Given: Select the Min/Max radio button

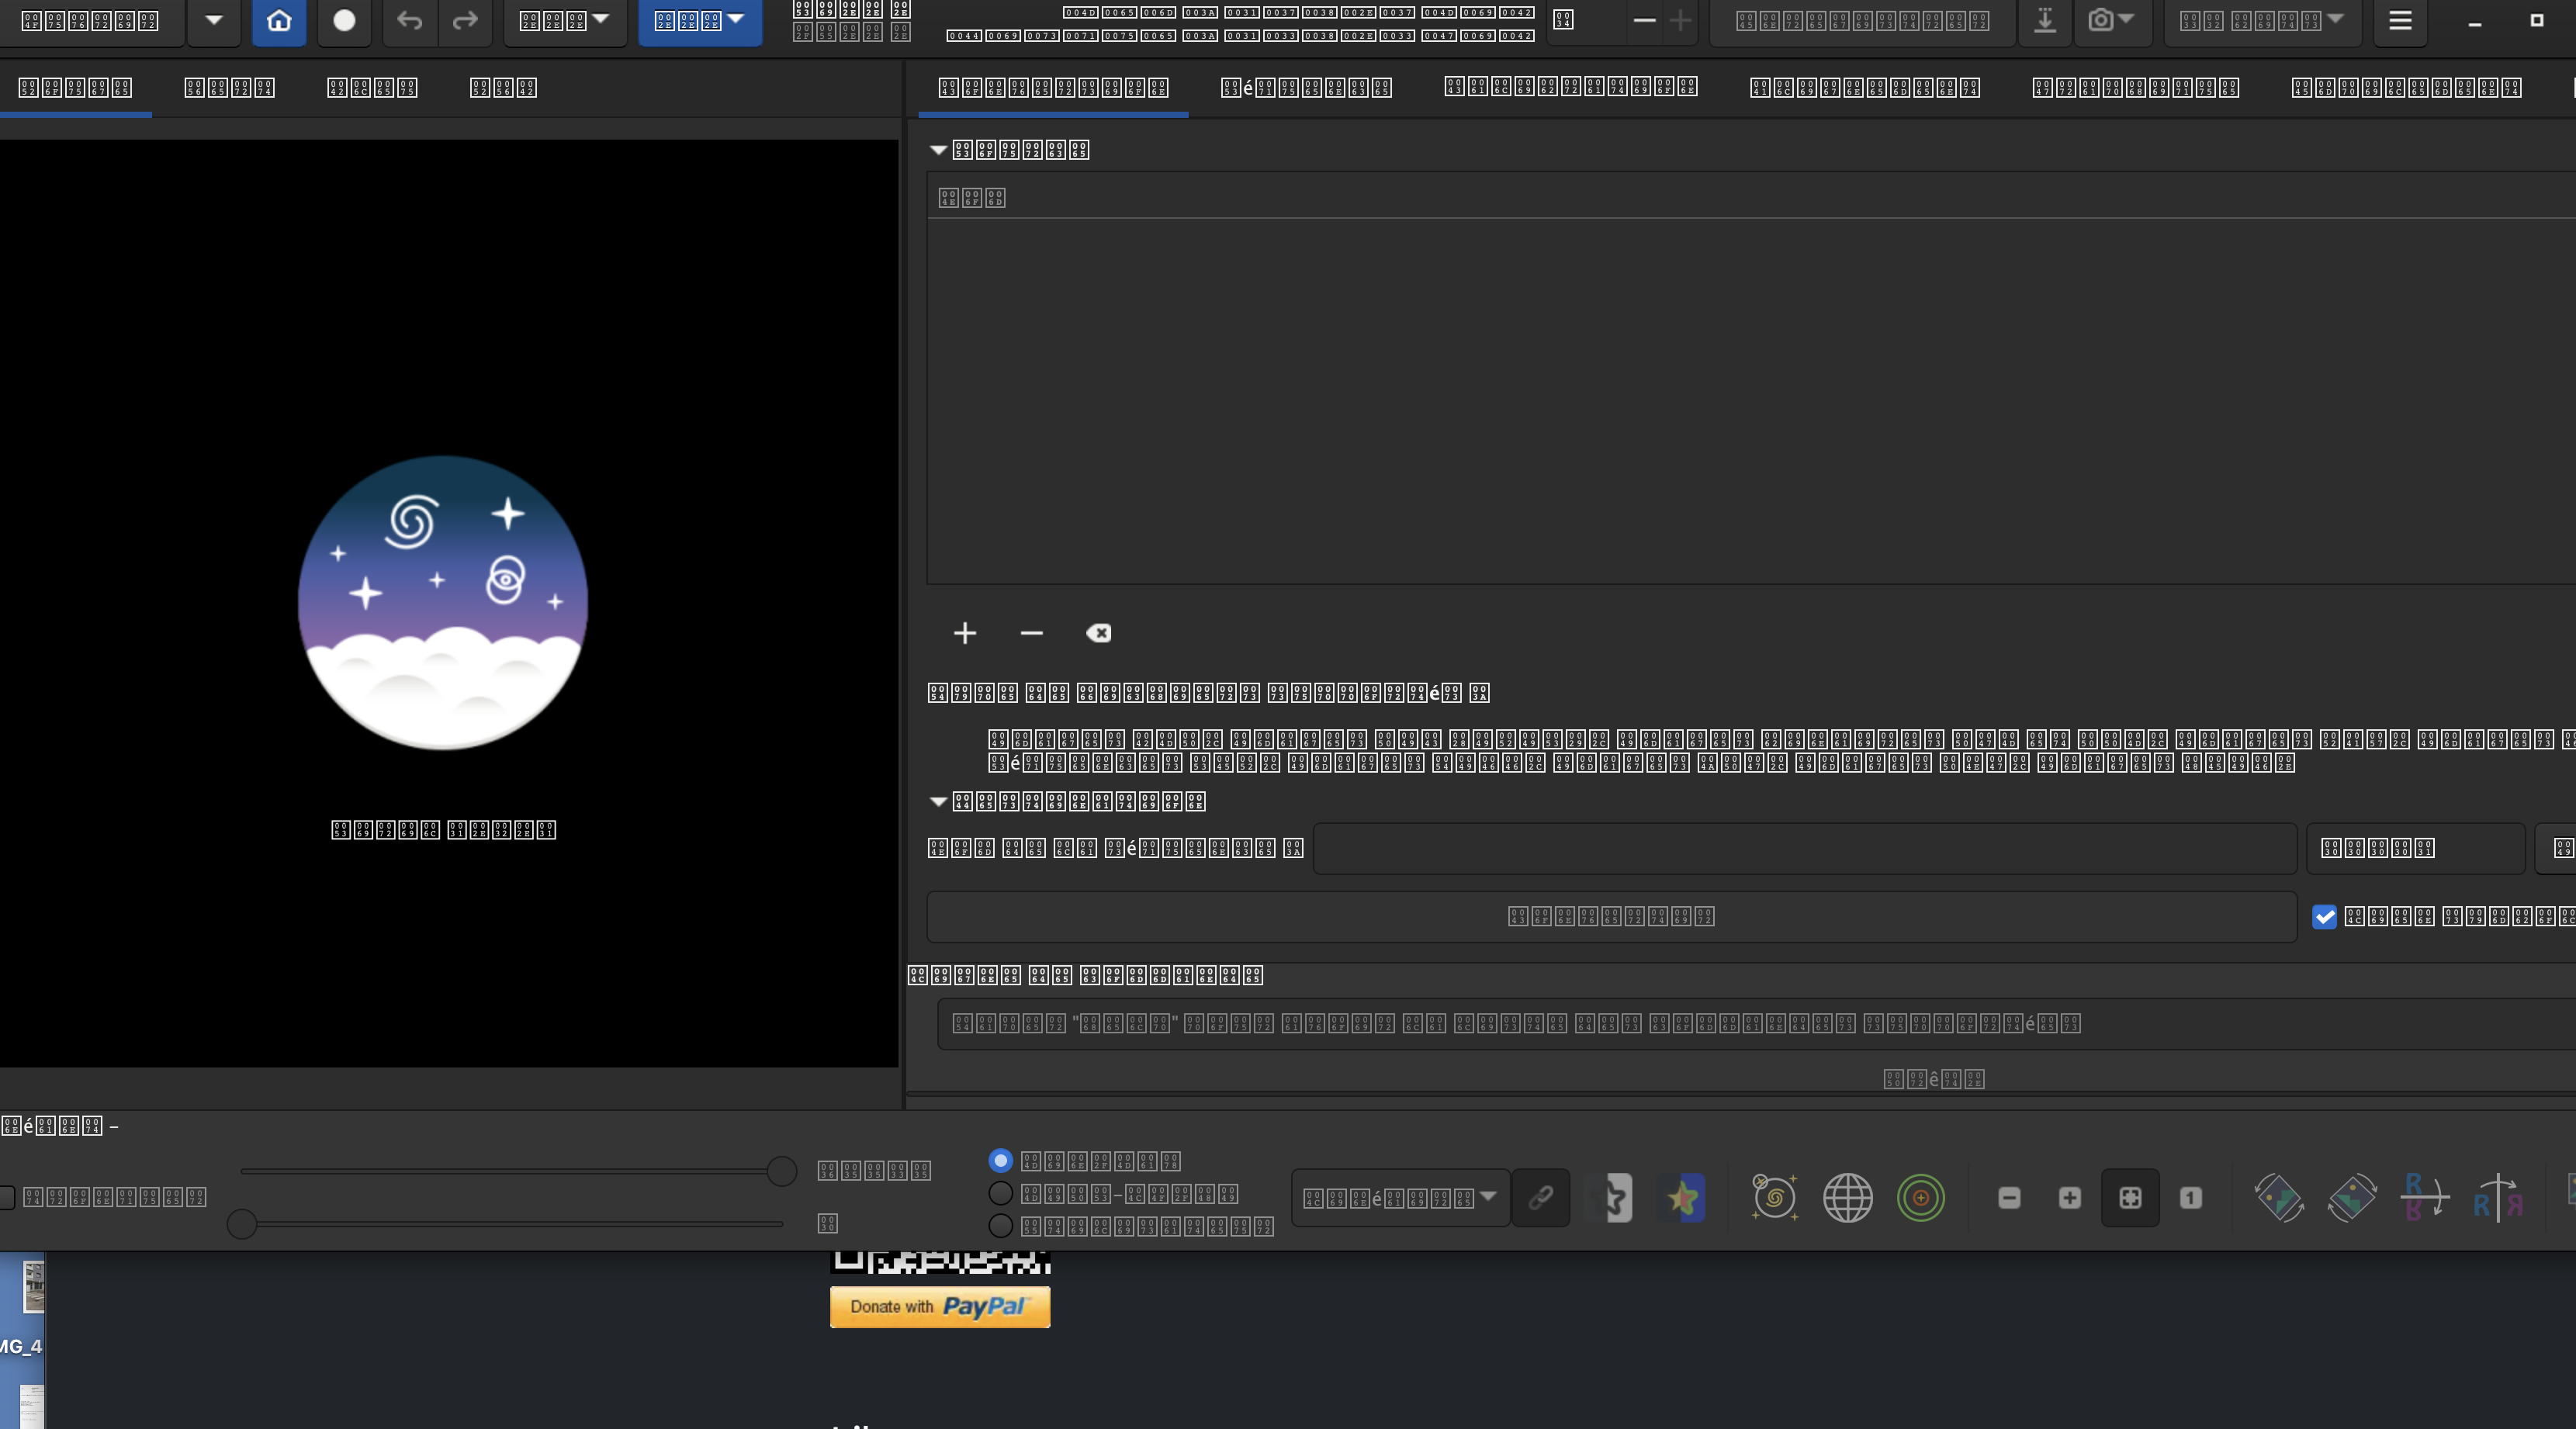Looking at the screenshot, I should (x=1000, y=1160).
